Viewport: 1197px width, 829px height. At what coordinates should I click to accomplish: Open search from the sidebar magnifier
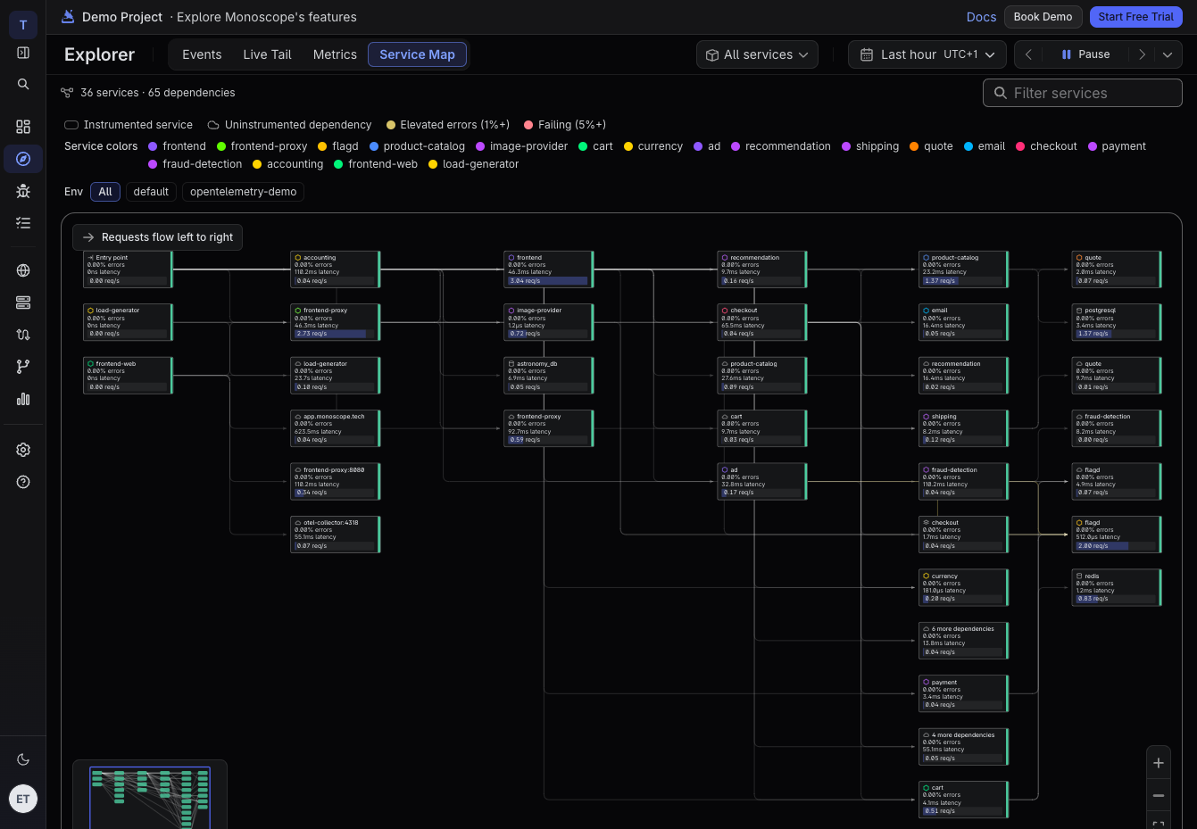23,84
